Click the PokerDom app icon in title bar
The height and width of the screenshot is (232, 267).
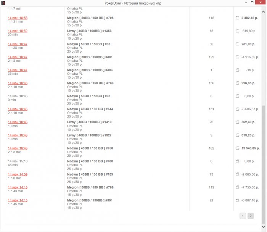point(3,3)
